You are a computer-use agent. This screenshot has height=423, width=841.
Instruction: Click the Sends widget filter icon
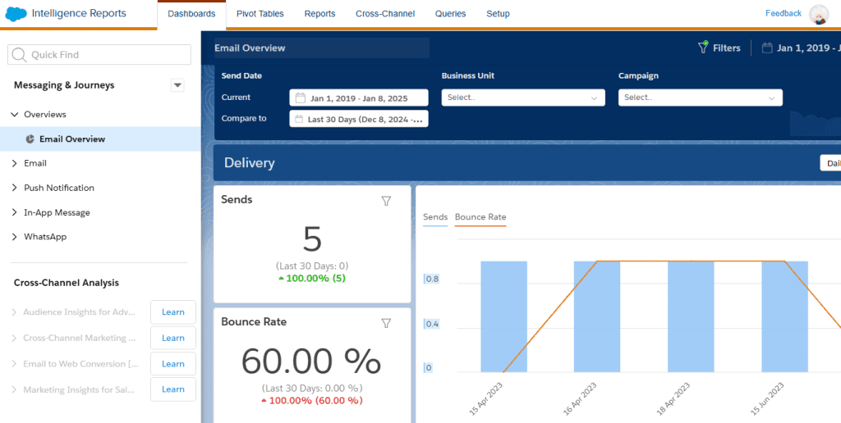click(x=386, y=201)
